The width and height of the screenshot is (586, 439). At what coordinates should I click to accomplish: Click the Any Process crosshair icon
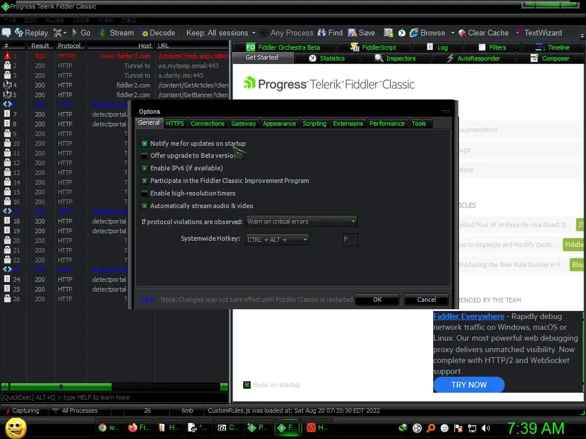(264, 33)
